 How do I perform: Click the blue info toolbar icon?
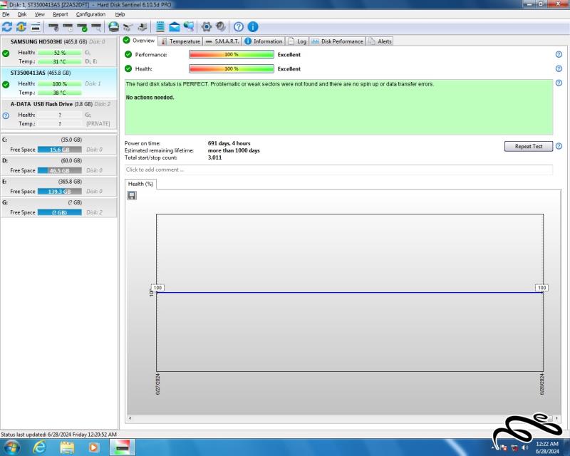253,27
